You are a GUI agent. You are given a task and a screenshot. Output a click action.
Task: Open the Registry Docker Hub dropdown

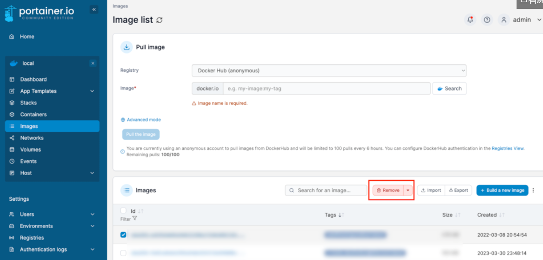tap(329, 70)
